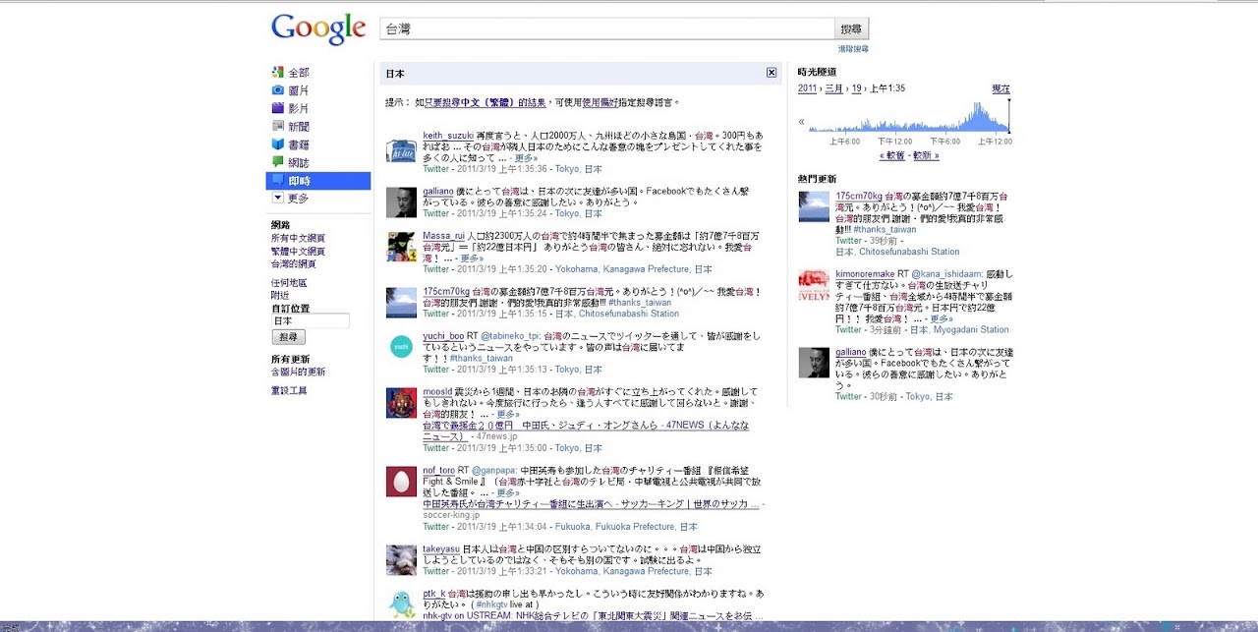Open 175cm70kg's avatar in 熱門更新 panel
This screenshot has width=1258, height=632.
(814, 206)
